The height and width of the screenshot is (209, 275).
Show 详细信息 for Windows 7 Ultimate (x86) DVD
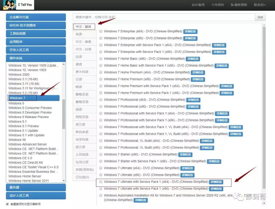click(187, 175)
